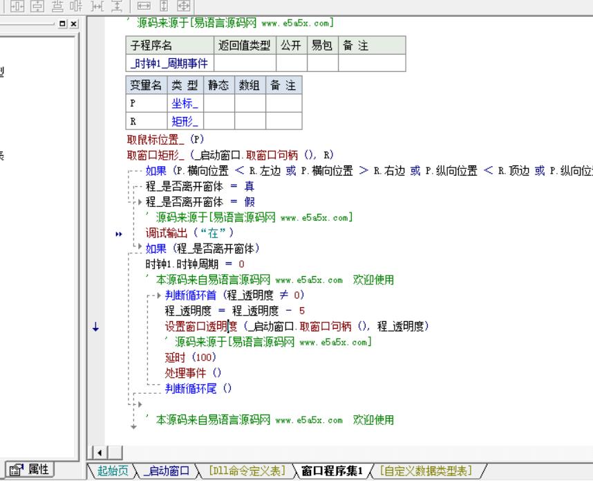593x481 pixels.
Task: Open the [Dll命令定义表] tab
Action: tap(247, 471)
